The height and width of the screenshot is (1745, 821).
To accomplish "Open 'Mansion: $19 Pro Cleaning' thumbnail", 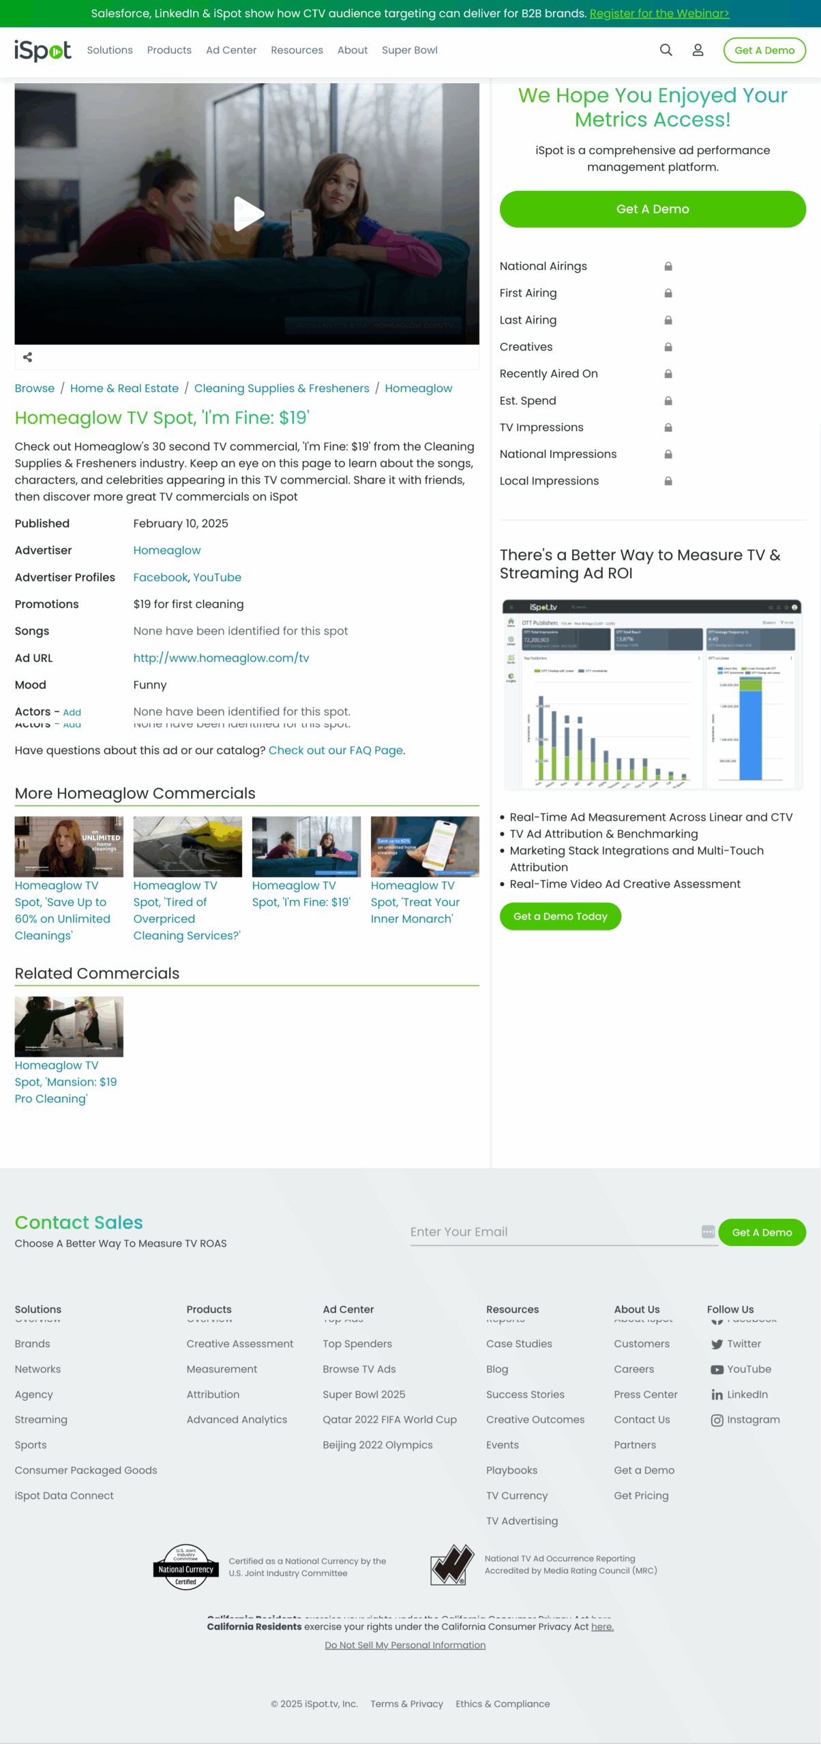I will tap(69, 1027).
